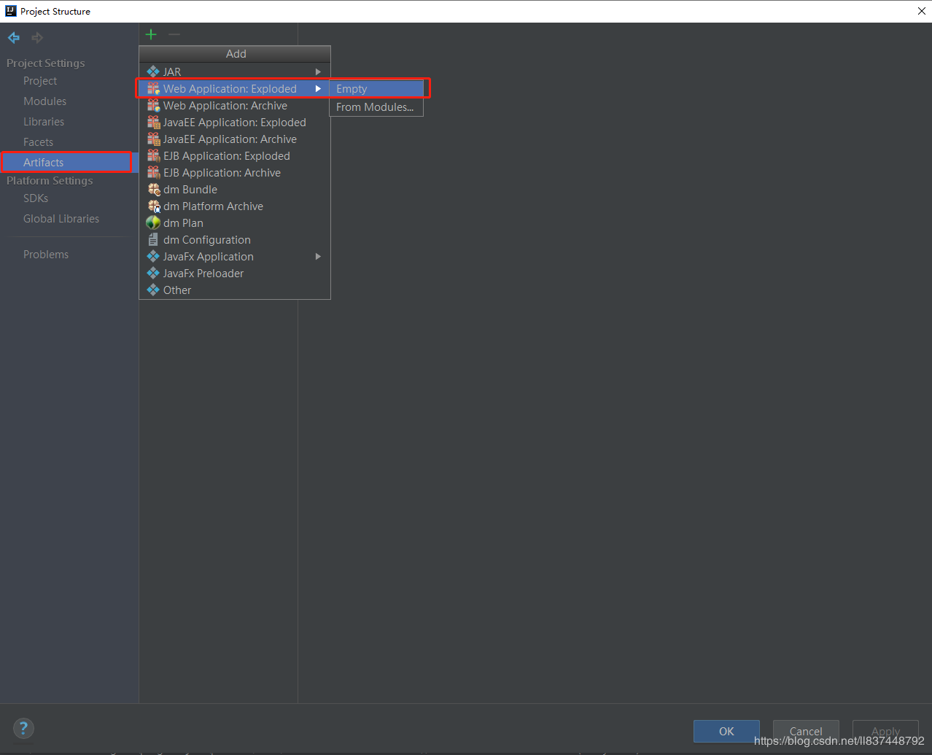
Task: Click the Web Application: Archive gift icon
Action: 153,105
